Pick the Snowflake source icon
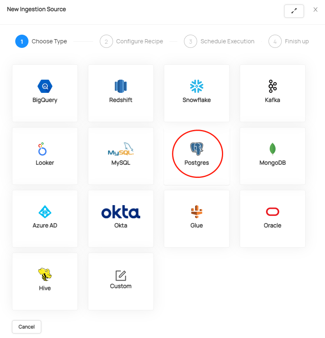Image resolution: width=325 pixels, height=338 pixels. [x=196, y=86]
